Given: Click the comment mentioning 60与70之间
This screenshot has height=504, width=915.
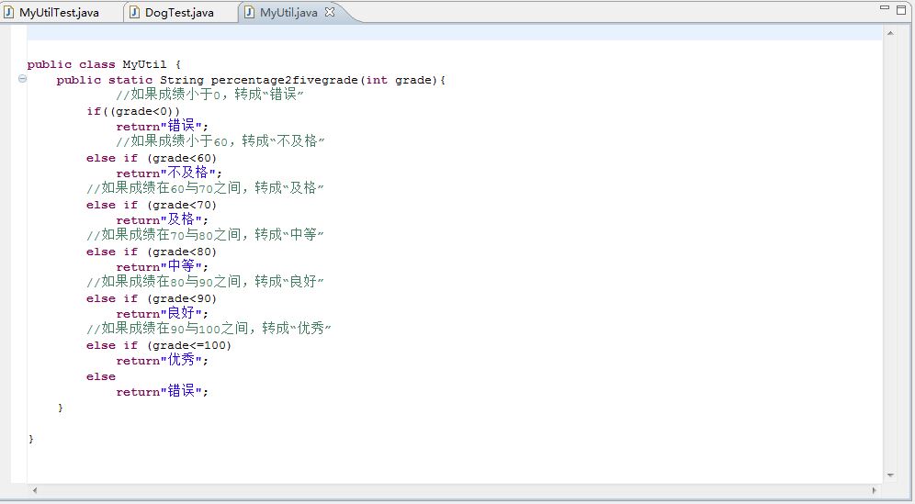Looking at the screenshot, I should click(x=206, y=188).
